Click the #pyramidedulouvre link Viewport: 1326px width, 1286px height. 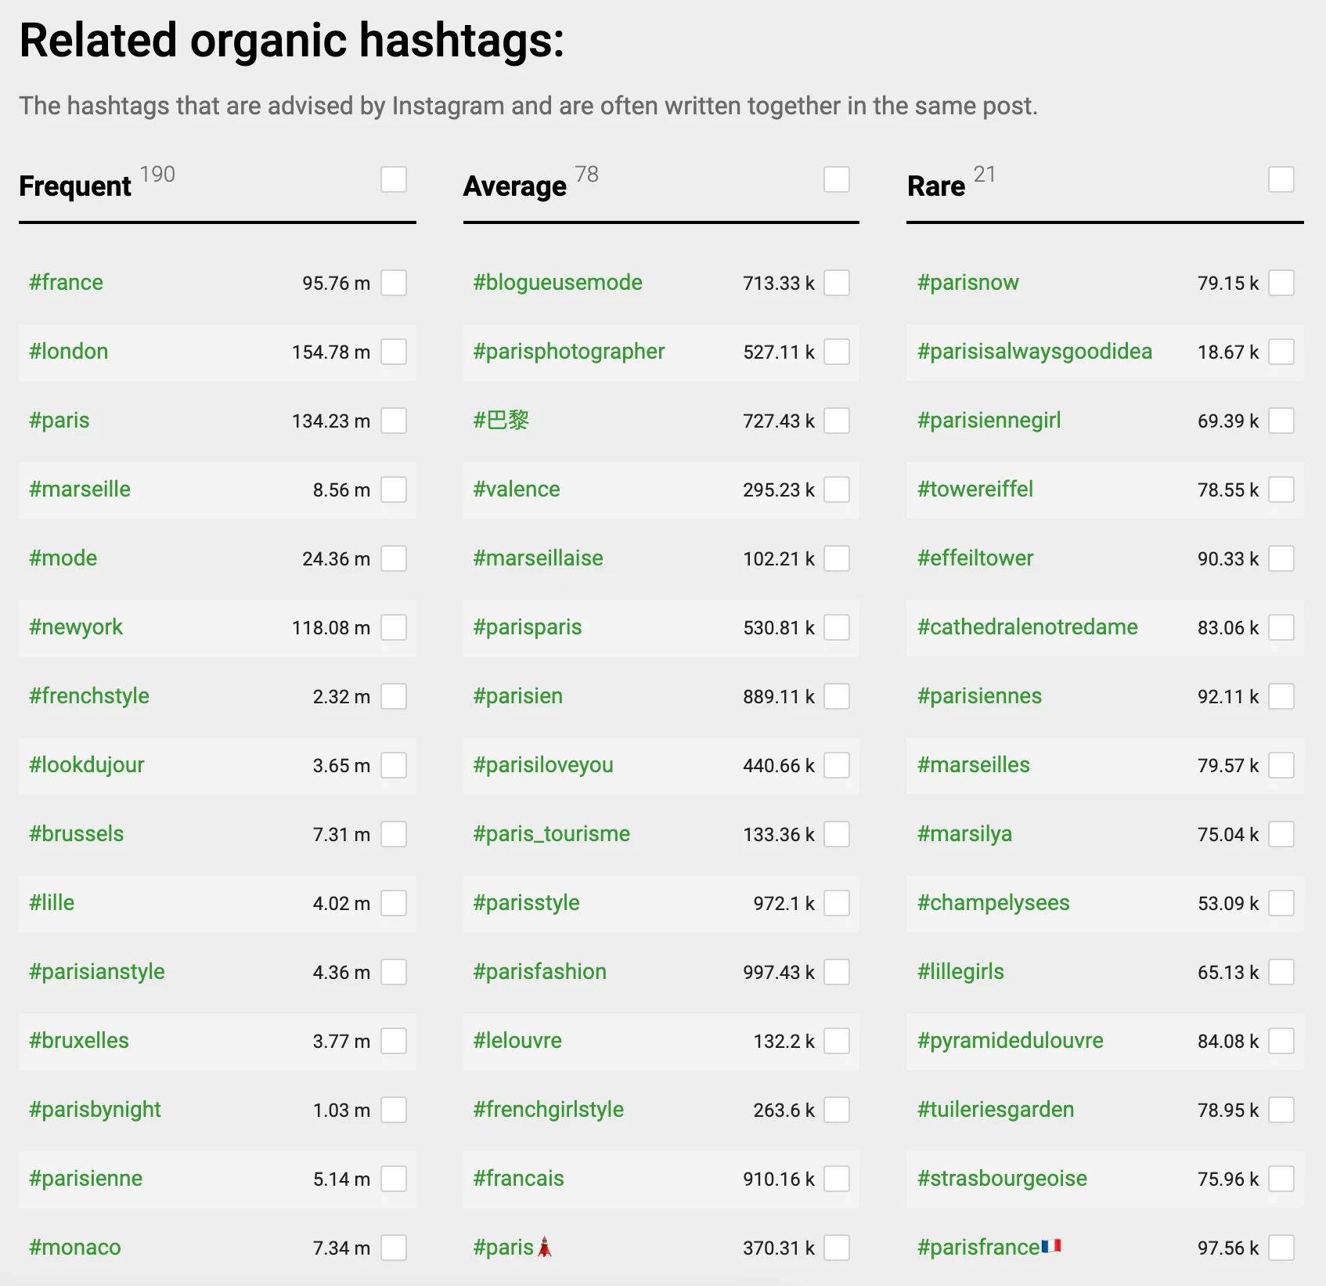point(1010,1041)
